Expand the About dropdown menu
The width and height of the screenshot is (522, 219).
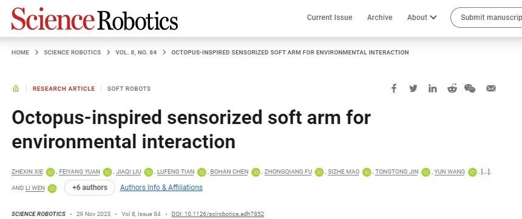tap(422, 18)
